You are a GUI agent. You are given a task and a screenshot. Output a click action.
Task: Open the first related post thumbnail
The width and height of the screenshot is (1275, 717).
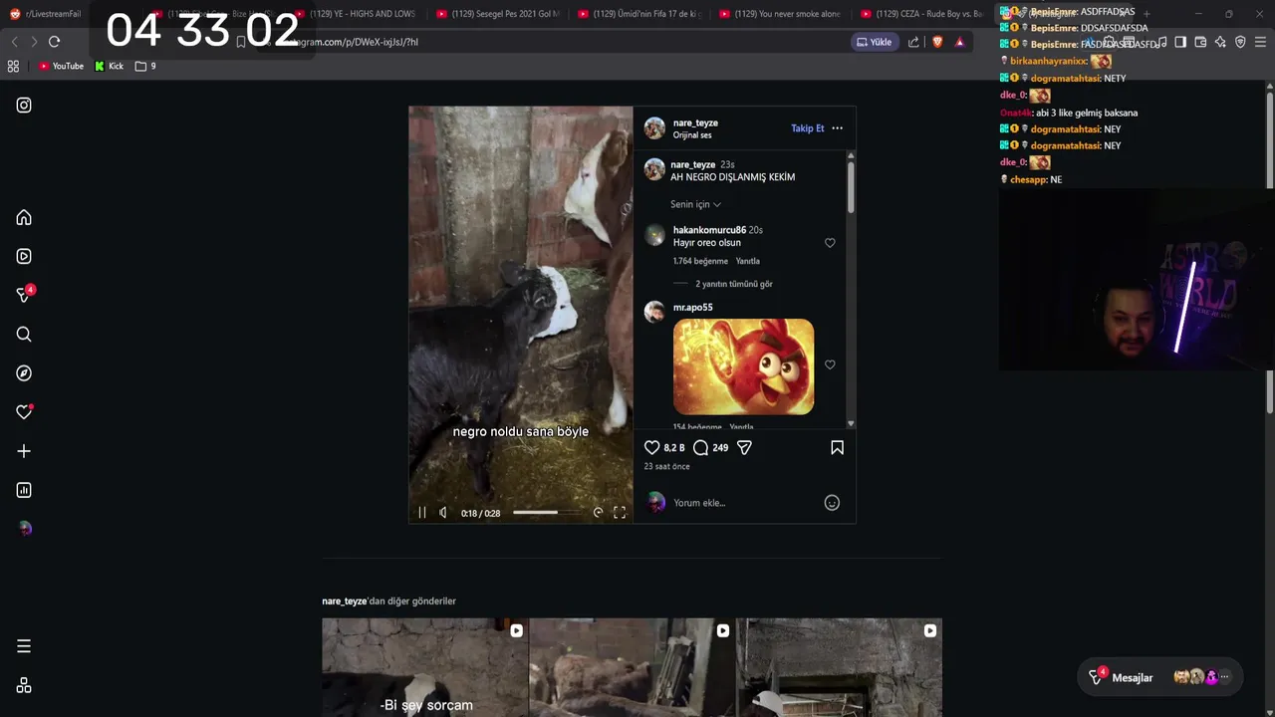point(424,667)
